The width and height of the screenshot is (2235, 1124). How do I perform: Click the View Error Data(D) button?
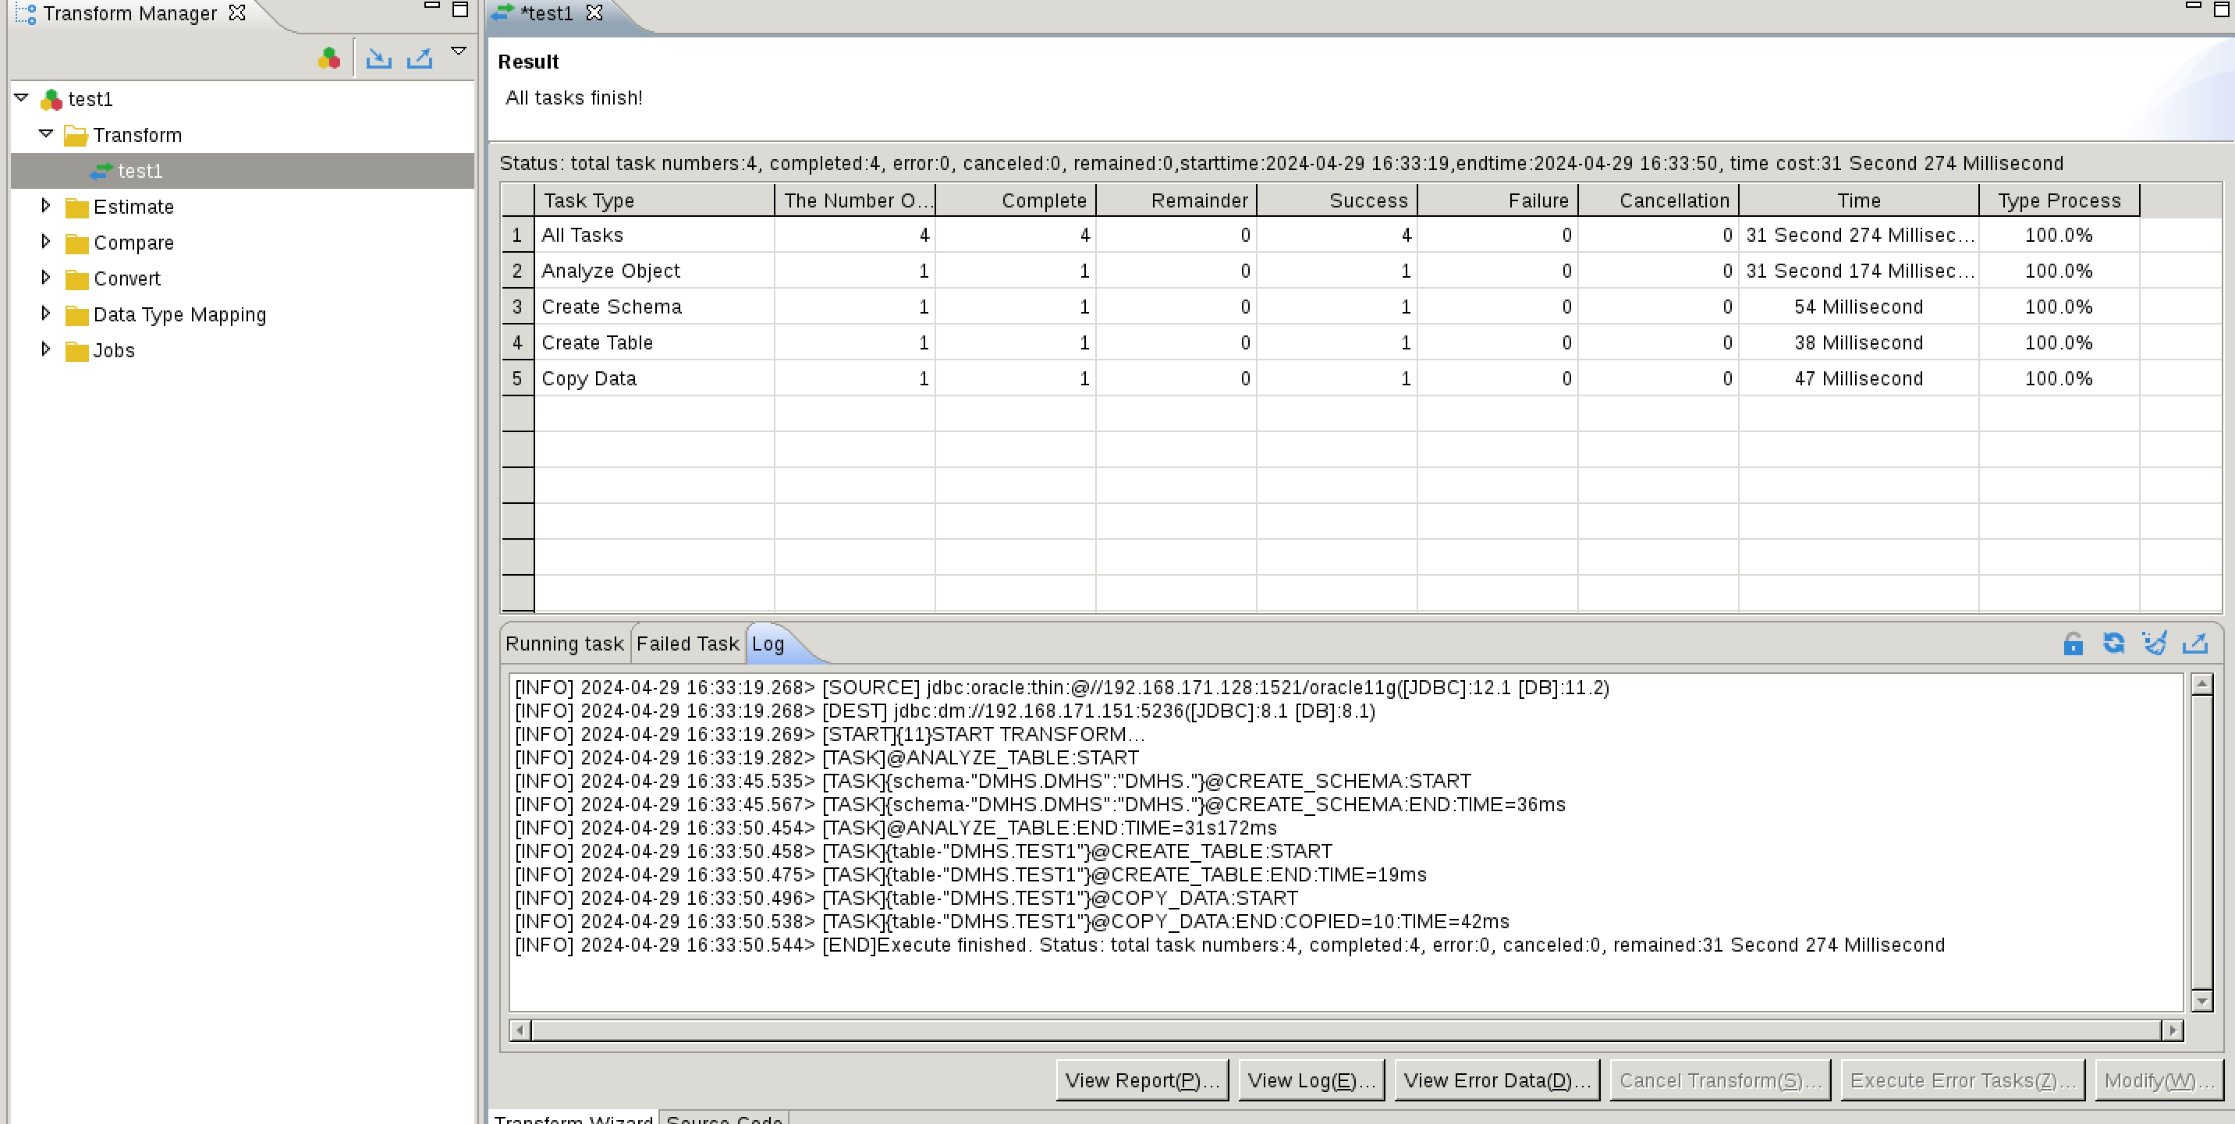pyautogui.click(x=1497, y=1080)
